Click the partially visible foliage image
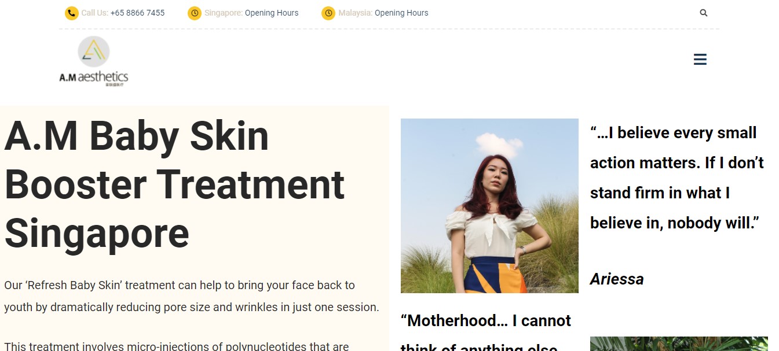The image size is (779, 351). (x=679, y=344)
